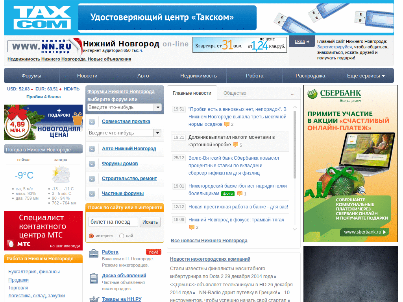Viewport: 403px width, 302px height.
Task: Click the red 'new!' badge beside Работа
Action: [x=153, y=252]
